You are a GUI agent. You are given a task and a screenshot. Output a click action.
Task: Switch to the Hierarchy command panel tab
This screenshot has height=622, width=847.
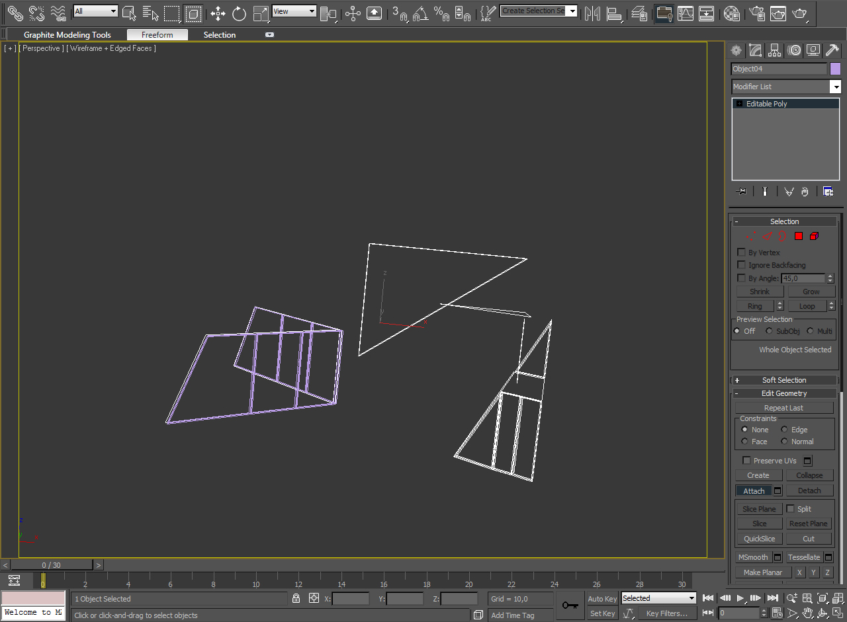point(775,50)
